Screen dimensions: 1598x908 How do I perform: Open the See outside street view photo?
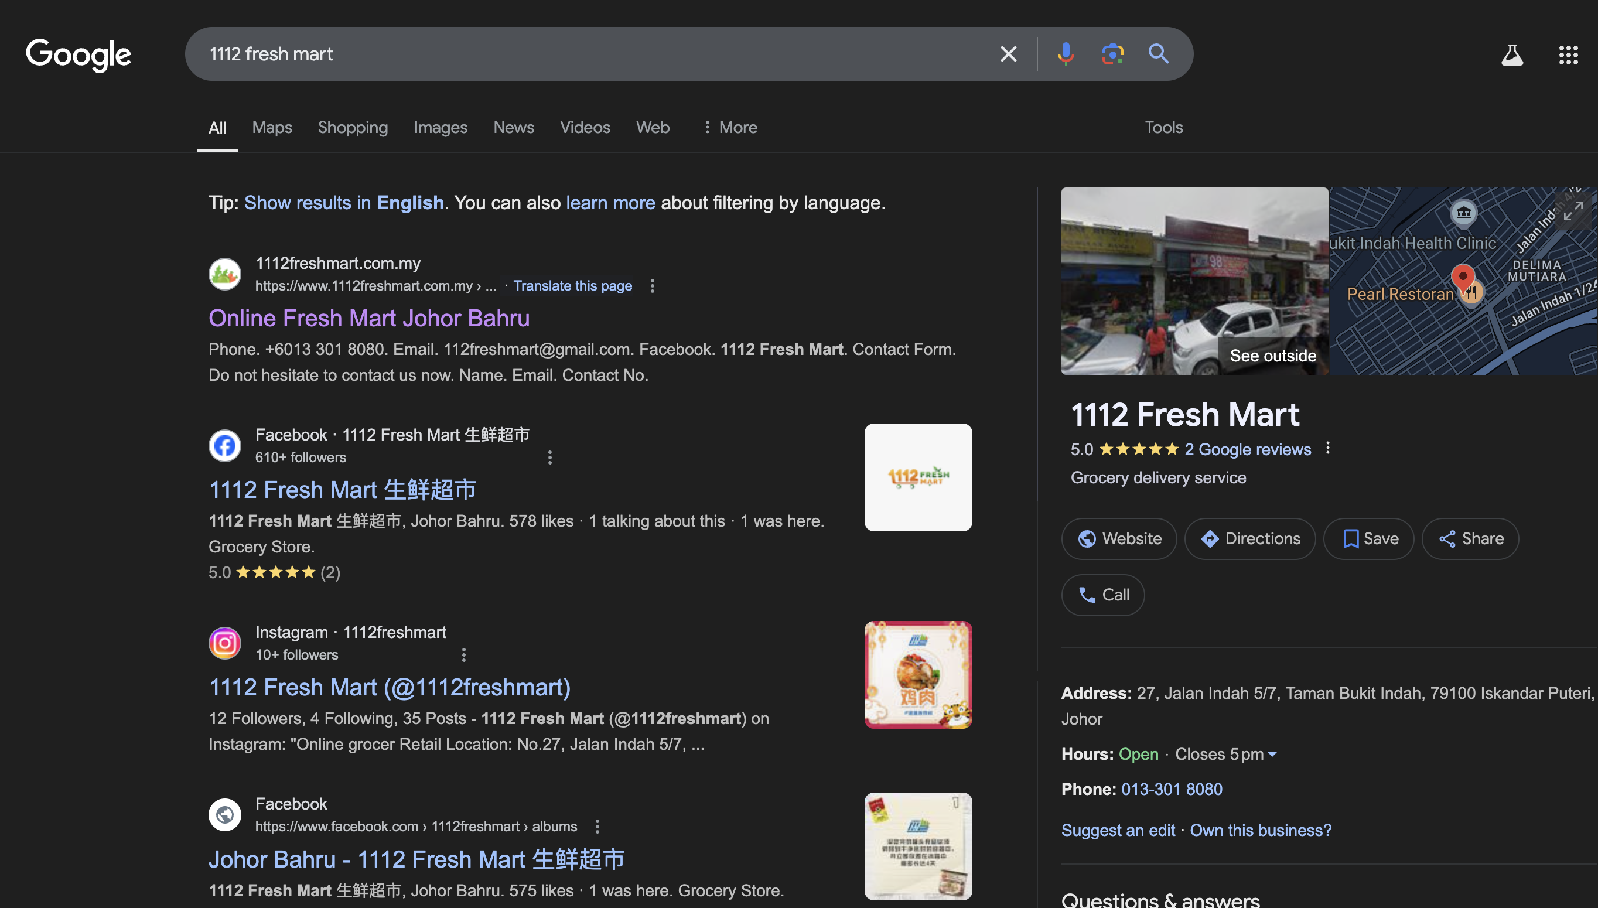pyautogui.click(x=1194, y=281)
